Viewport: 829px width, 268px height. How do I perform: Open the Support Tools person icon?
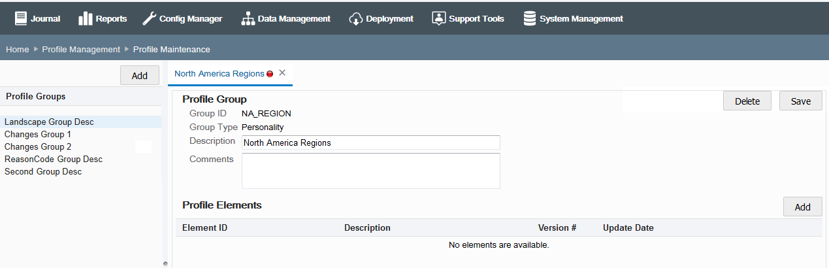(x=439, y=18)
